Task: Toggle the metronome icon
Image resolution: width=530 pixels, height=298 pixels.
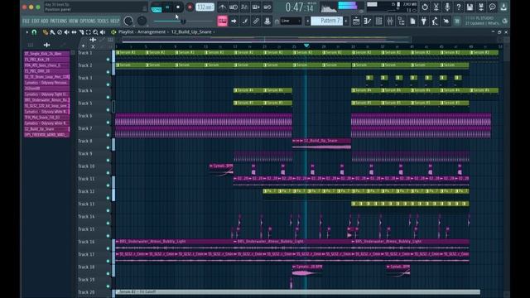Action: (222, 7)
